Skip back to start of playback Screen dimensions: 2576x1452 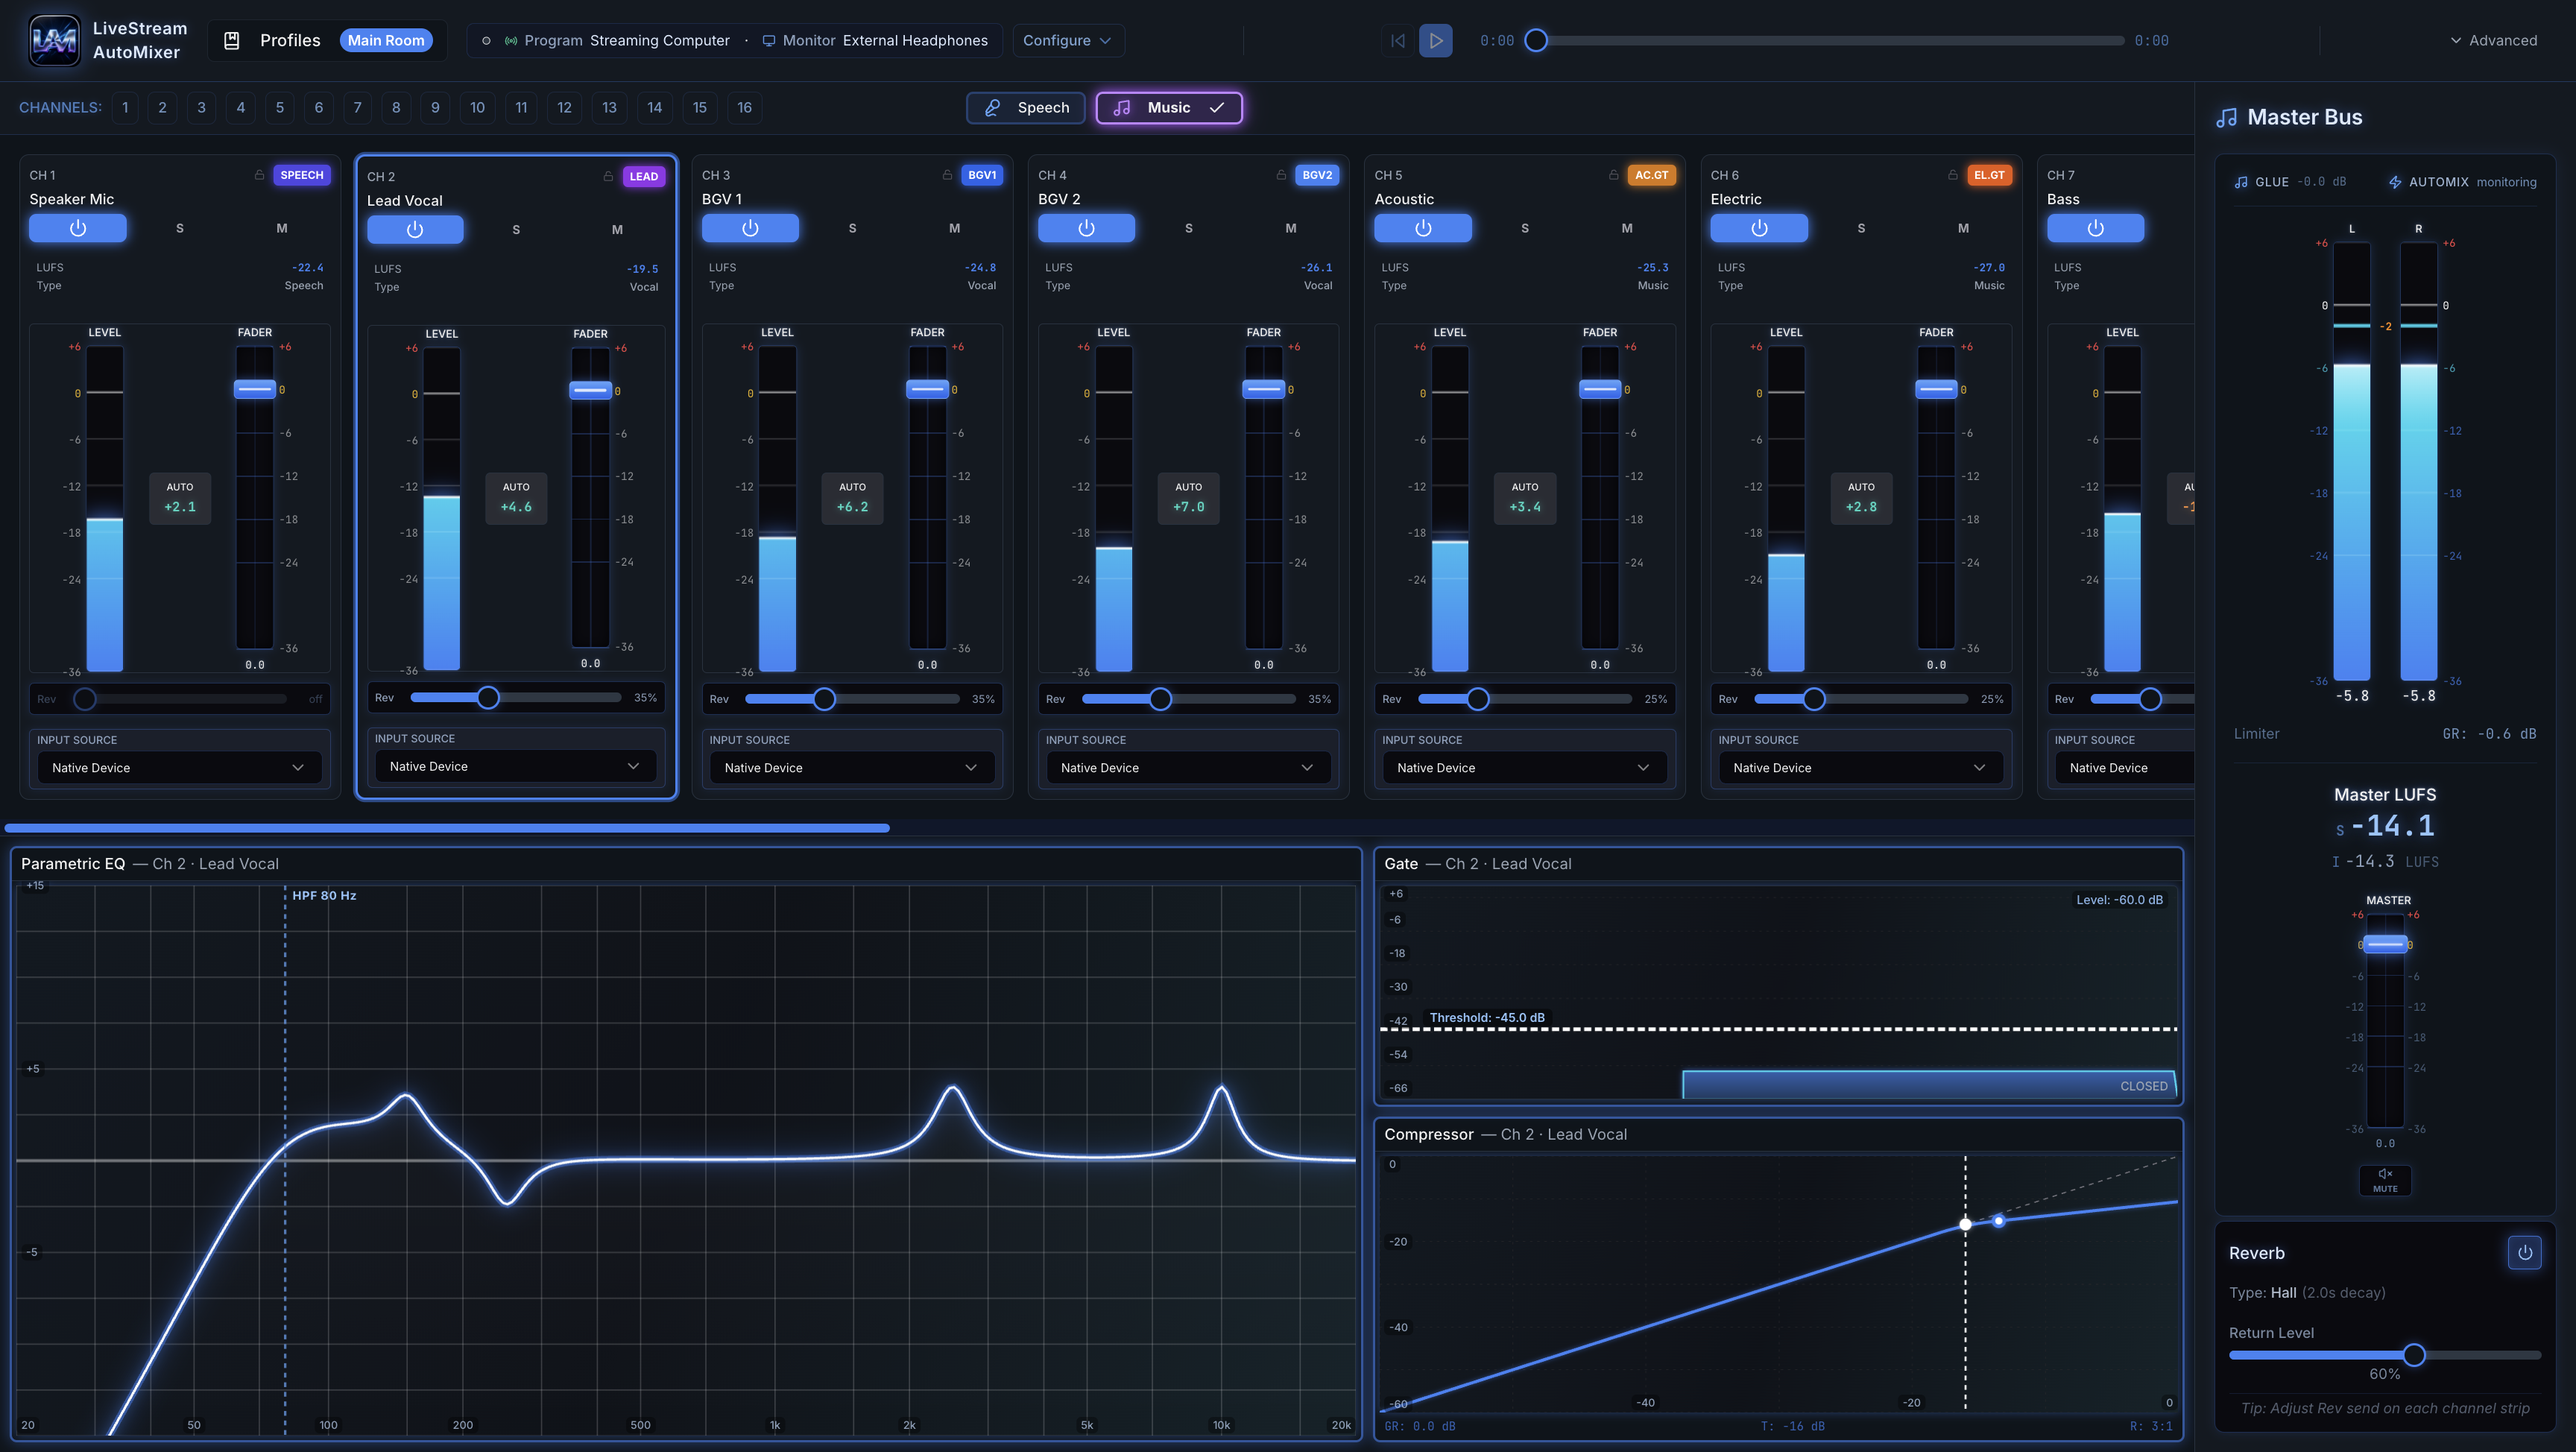(1398, 41)
